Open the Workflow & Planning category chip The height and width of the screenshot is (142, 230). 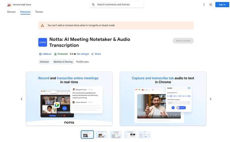(63, 62)
